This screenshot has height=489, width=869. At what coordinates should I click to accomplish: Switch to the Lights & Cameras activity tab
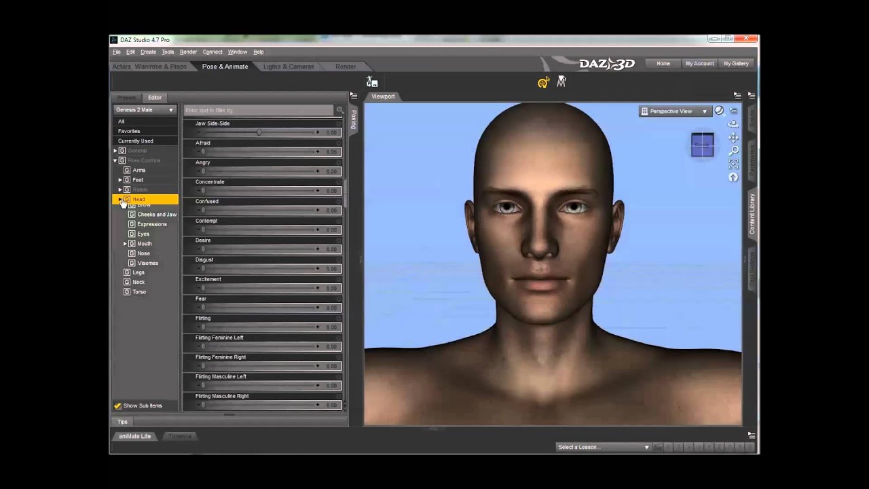pyautogui.click(x=289, y=67)
